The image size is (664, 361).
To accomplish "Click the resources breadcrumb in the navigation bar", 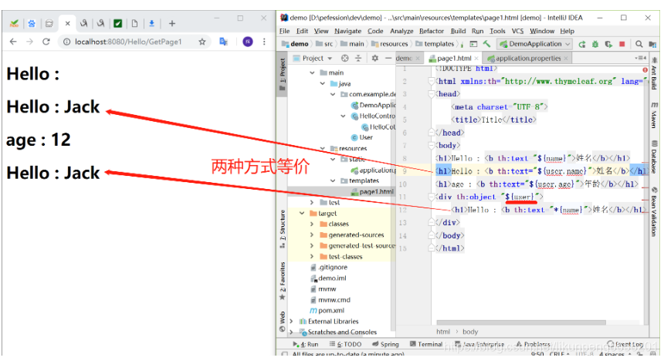I will 389,44.
